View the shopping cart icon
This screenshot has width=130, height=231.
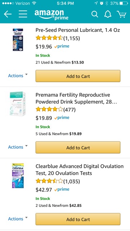coord(122,14)
